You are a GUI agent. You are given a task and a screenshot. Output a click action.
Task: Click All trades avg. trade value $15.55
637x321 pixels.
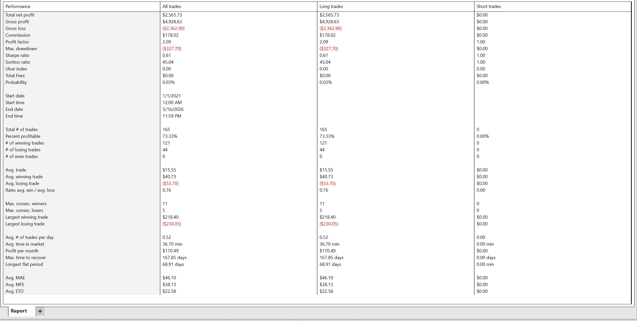[169, 170]
